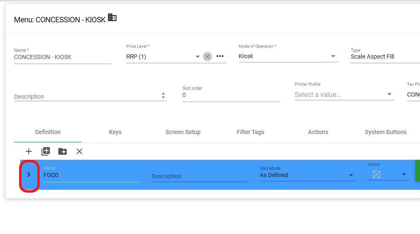Switch to the Keys tab
This screenshot has width=420, height=234.
click(115, 132)
